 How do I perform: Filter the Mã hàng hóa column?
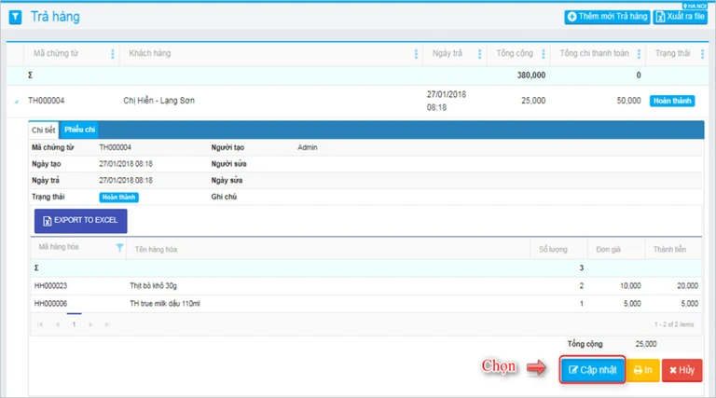119,247
